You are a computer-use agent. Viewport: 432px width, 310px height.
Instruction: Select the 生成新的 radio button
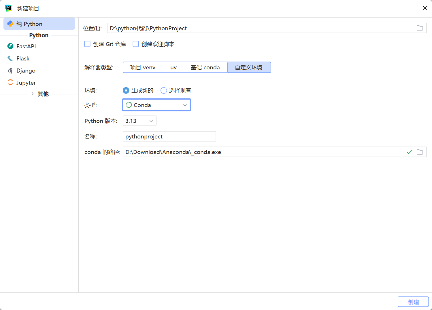click(126, 90)
